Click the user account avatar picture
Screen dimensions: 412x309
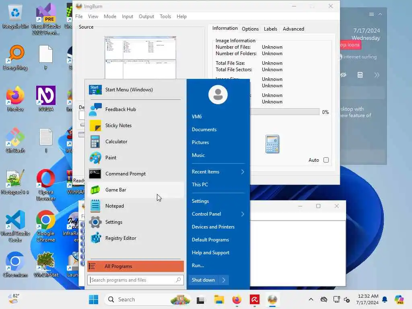pos(218,95)
